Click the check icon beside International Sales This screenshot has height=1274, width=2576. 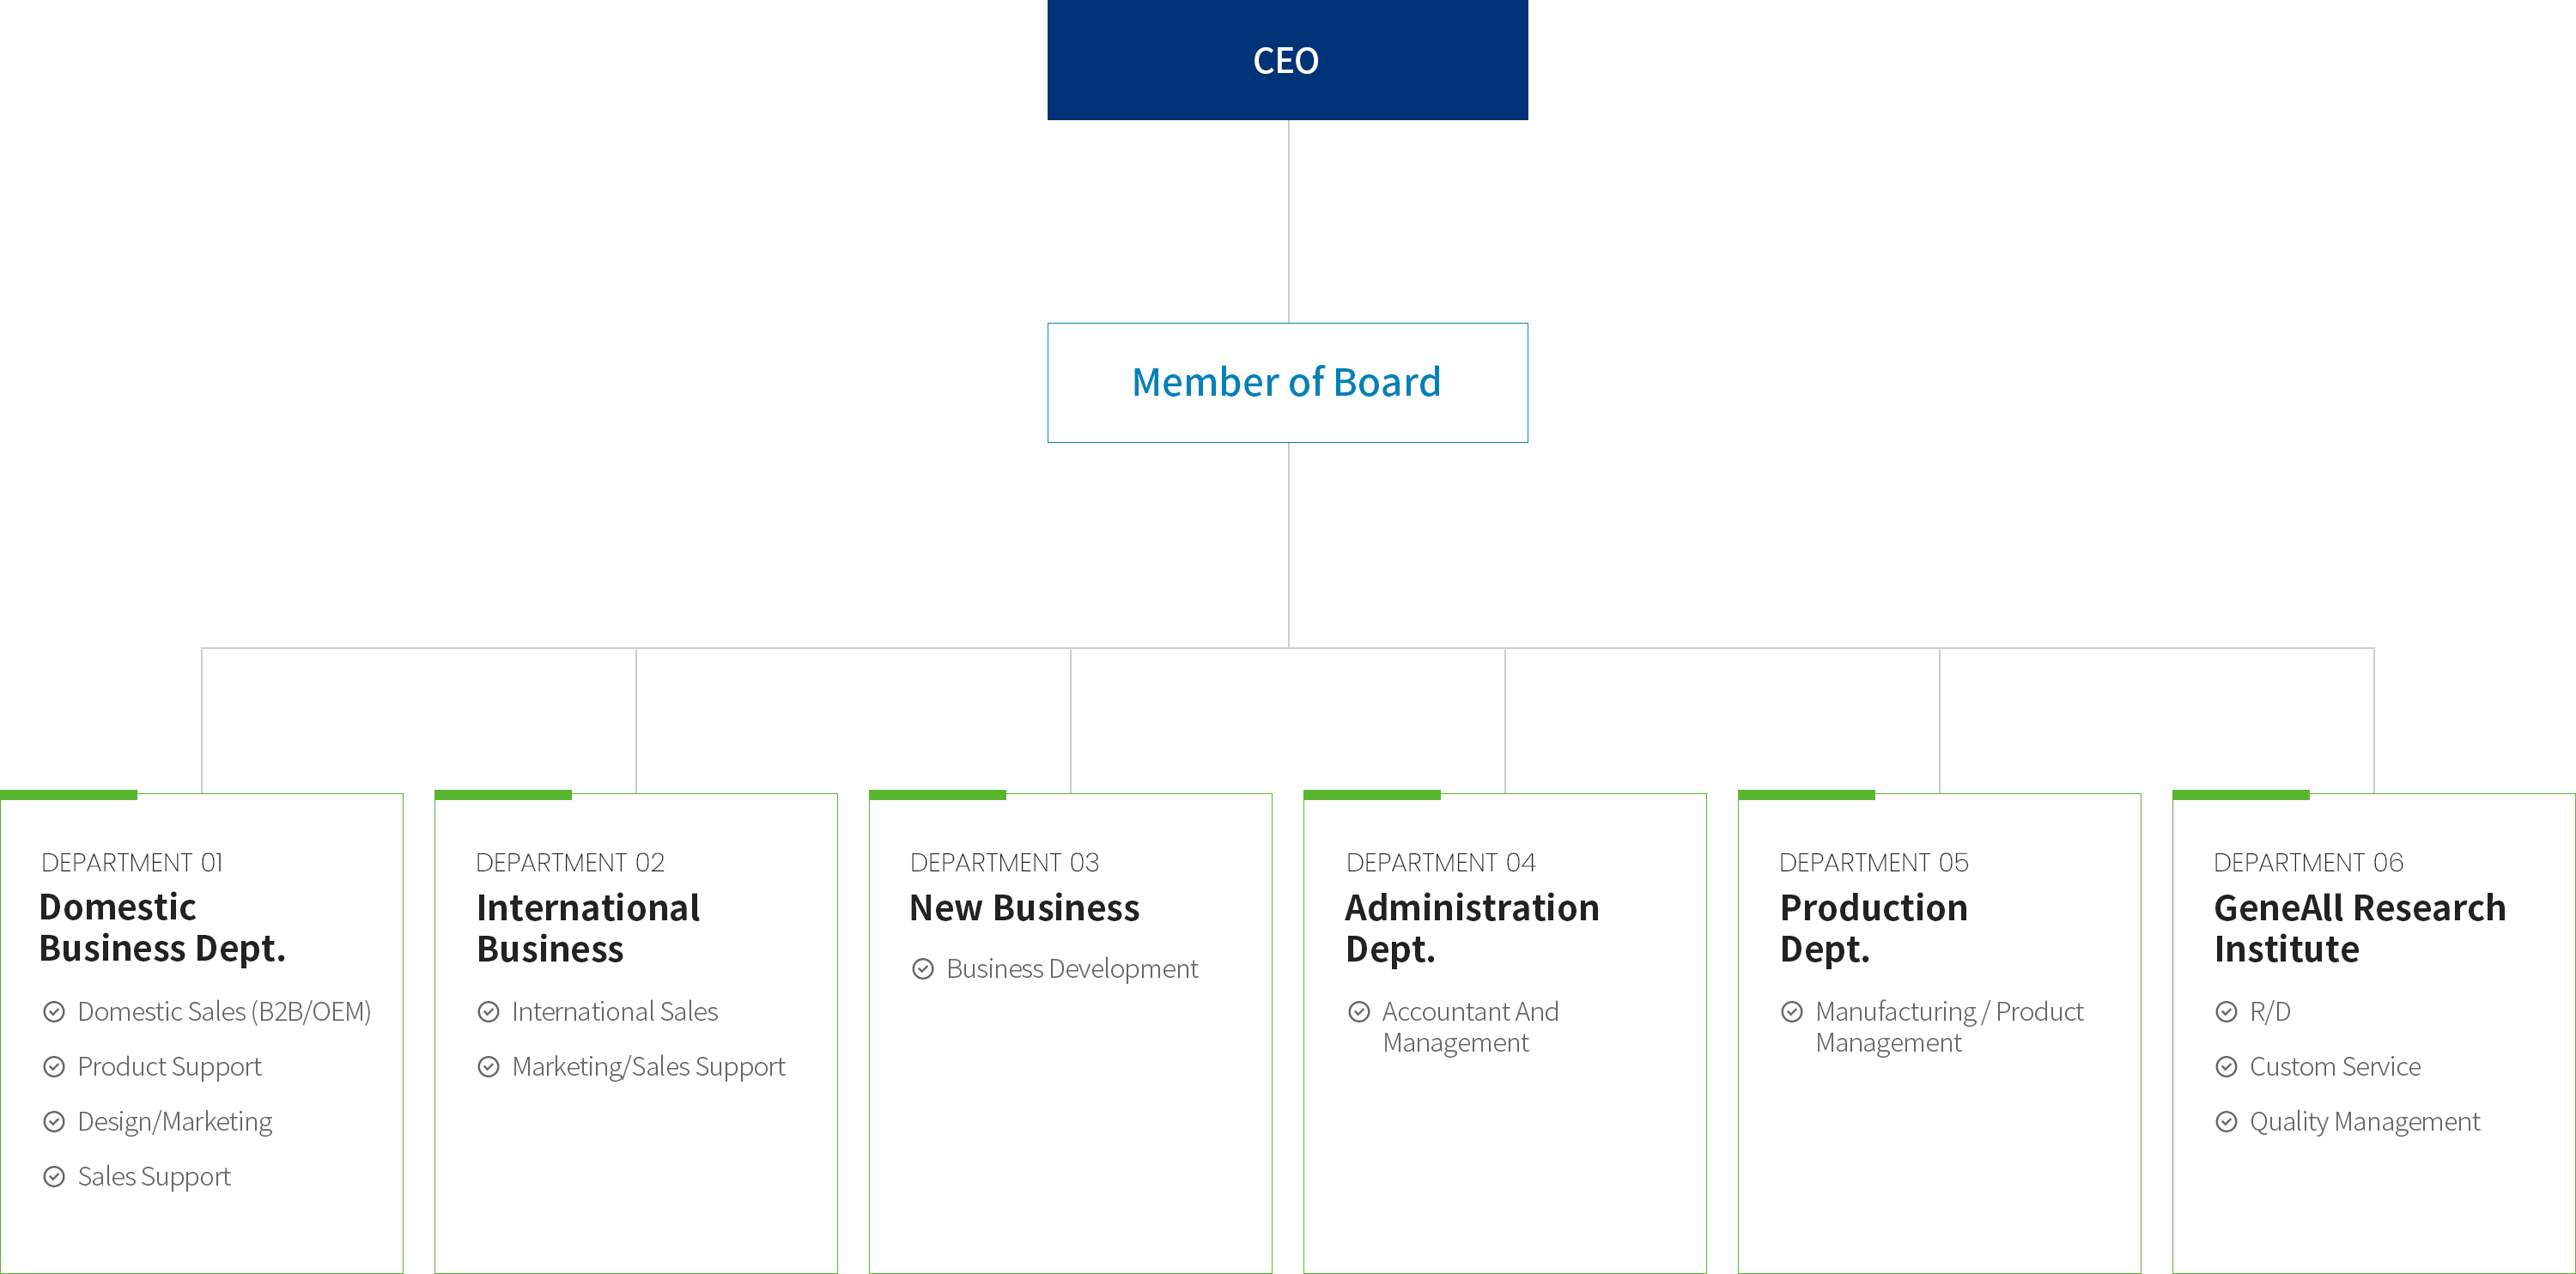point(488,1012)
